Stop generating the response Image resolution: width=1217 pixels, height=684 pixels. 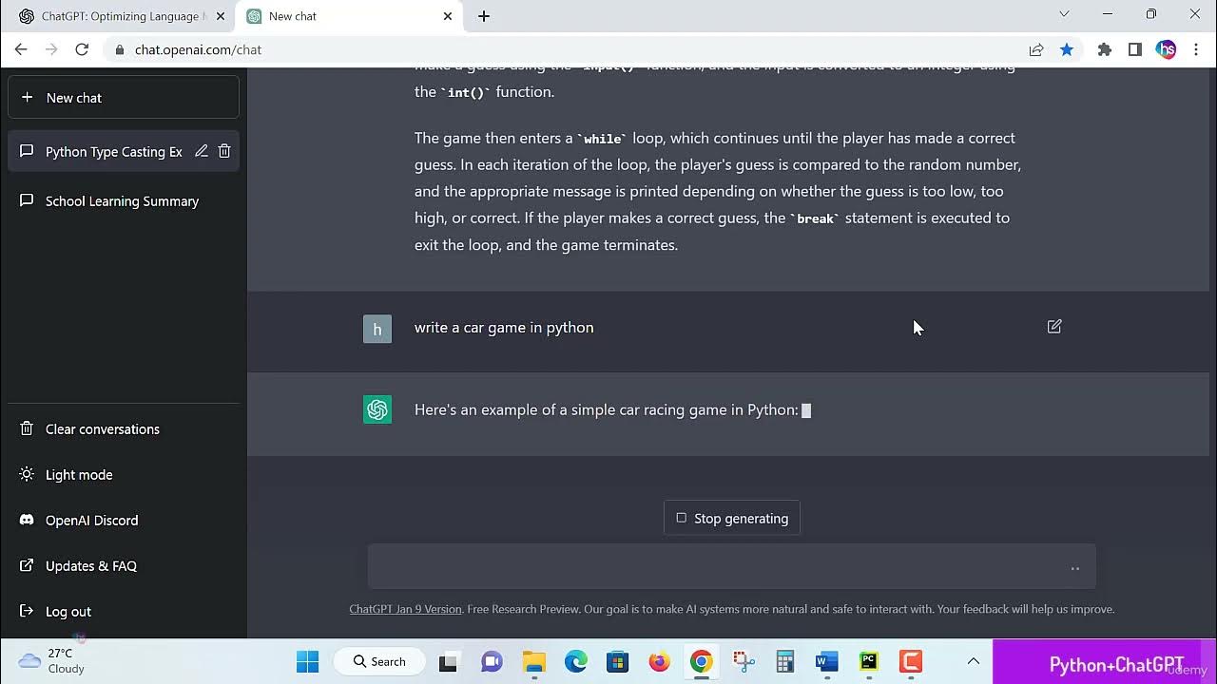pos(732,518)
